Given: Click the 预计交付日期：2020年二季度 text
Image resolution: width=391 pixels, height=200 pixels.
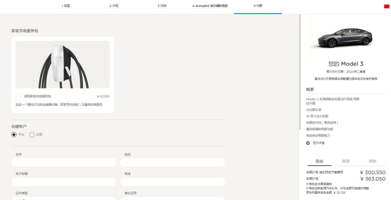Looking at the screenshot, I should coord(346,72).
